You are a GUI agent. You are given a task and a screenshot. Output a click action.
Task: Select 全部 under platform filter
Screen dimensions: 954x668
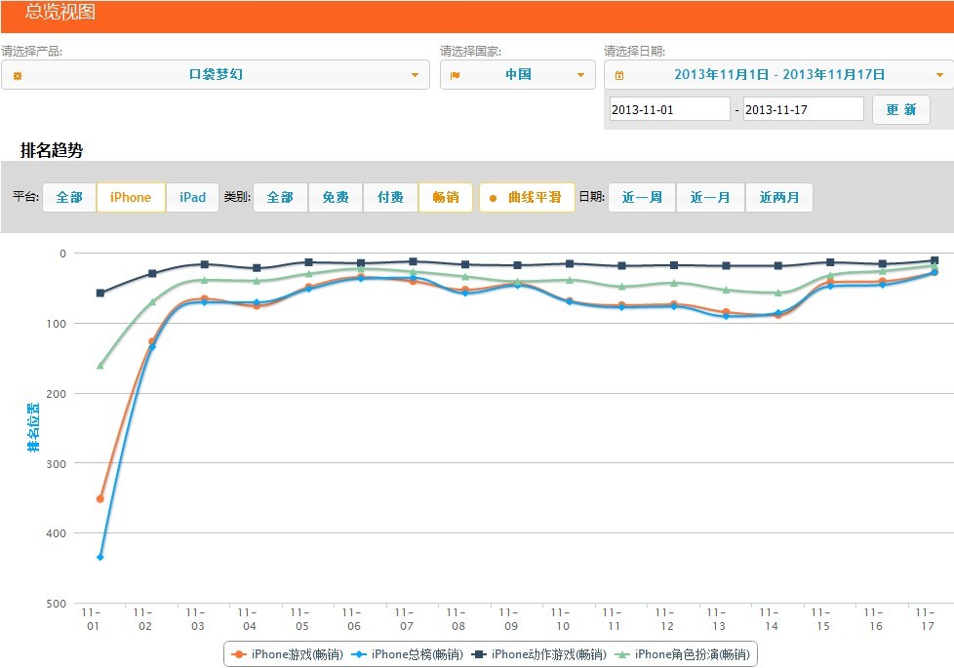tap(69, 197)
